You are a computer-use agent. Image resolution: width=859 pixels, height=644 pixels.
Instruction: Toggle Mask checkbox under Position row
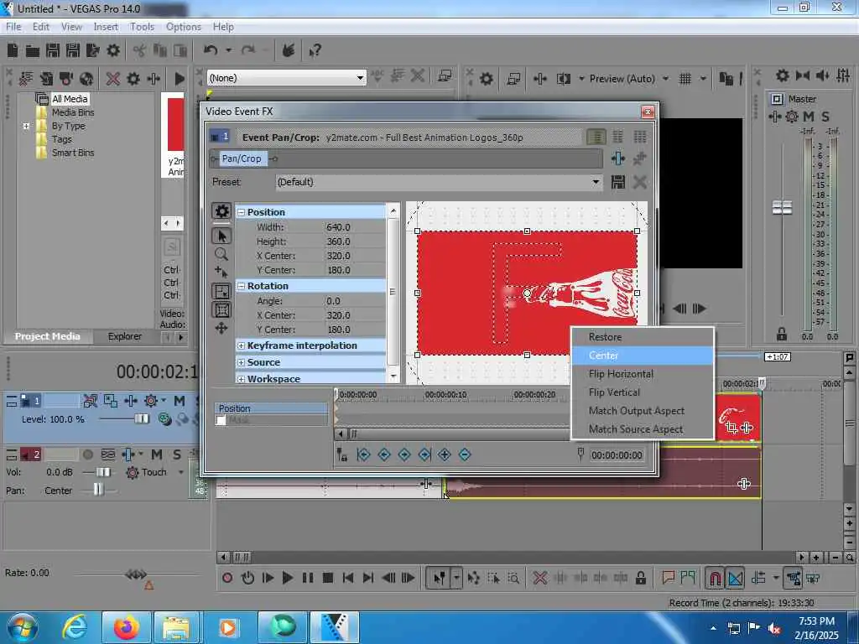click(221, 421)
